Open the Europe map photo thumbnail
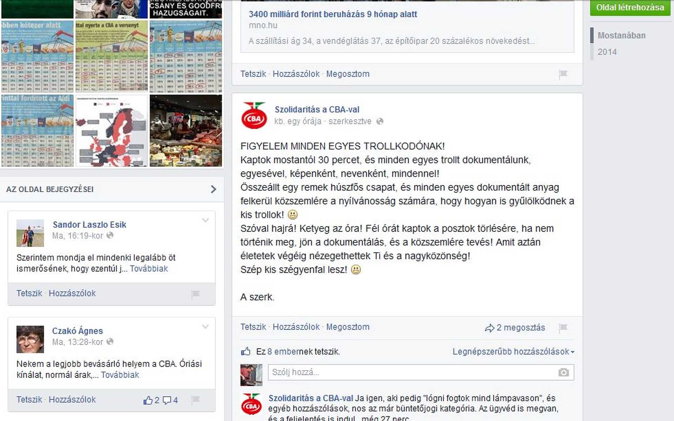674x421 pixels. [x=112, y=130]
